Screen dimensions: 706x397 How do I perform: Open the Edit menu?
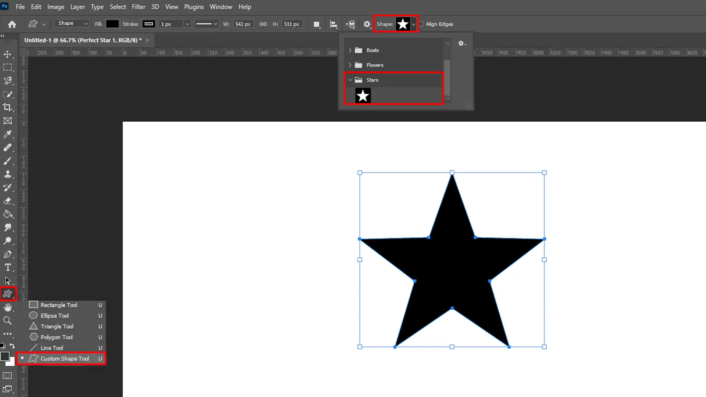coord(36,7)
